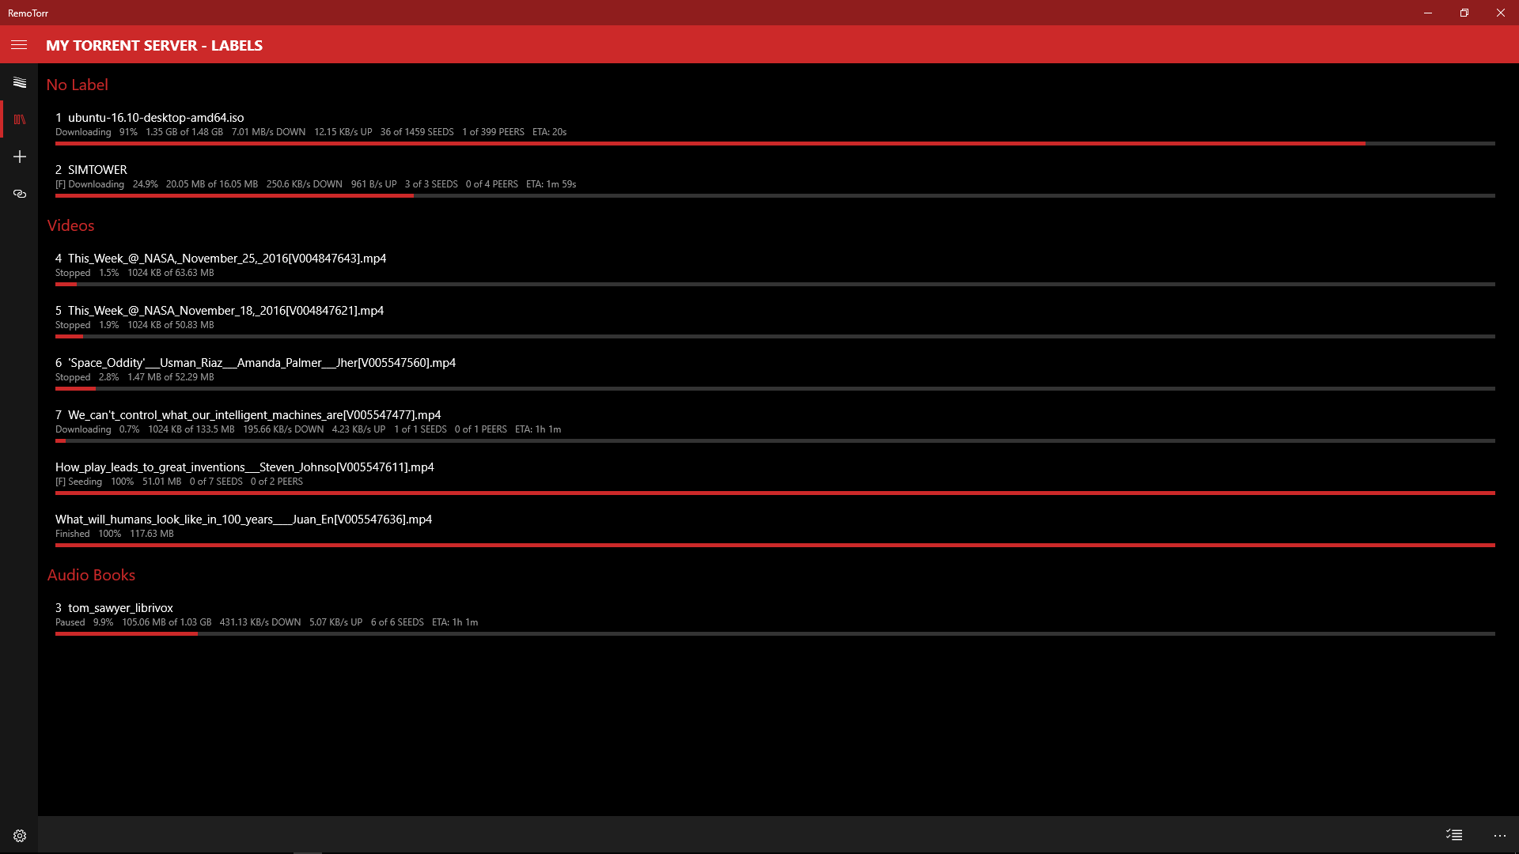1519x854 pixels.
Task: Select the tom_sawyer_librivox torrent
Action: pyautogui.click(x=120, y=608)
